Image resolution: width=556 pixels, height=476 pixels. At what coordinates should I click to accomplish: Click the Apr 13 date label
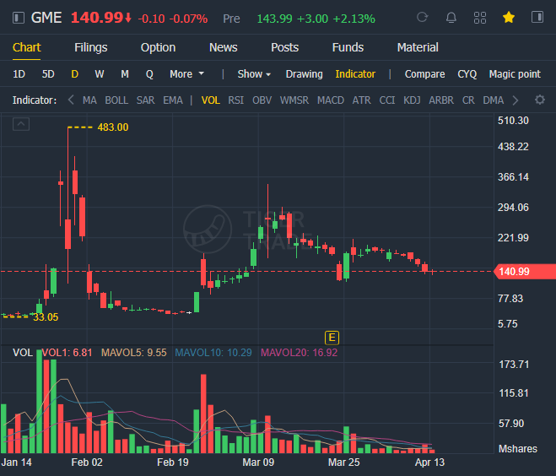click(429, 462)
